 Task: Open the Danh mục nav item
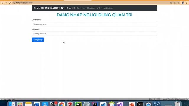coord(81,8)
